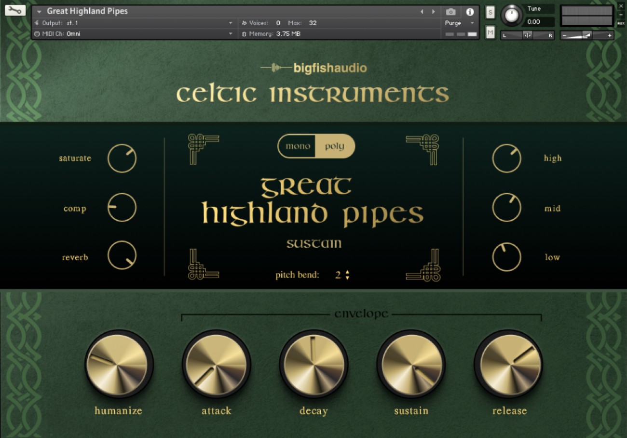Click the wrench edit icon
This screenshot has height=438, width=627.
tap(14, 10)
